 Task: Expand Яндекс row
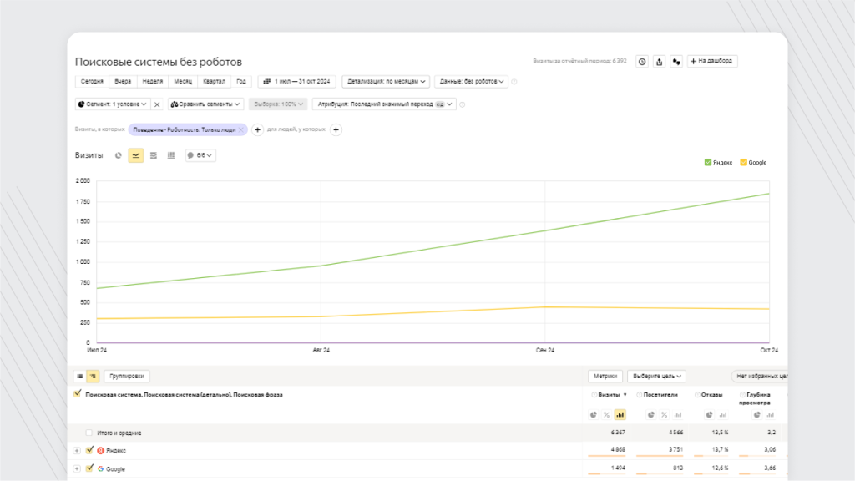pyautogui.click(x=77, y=450)
